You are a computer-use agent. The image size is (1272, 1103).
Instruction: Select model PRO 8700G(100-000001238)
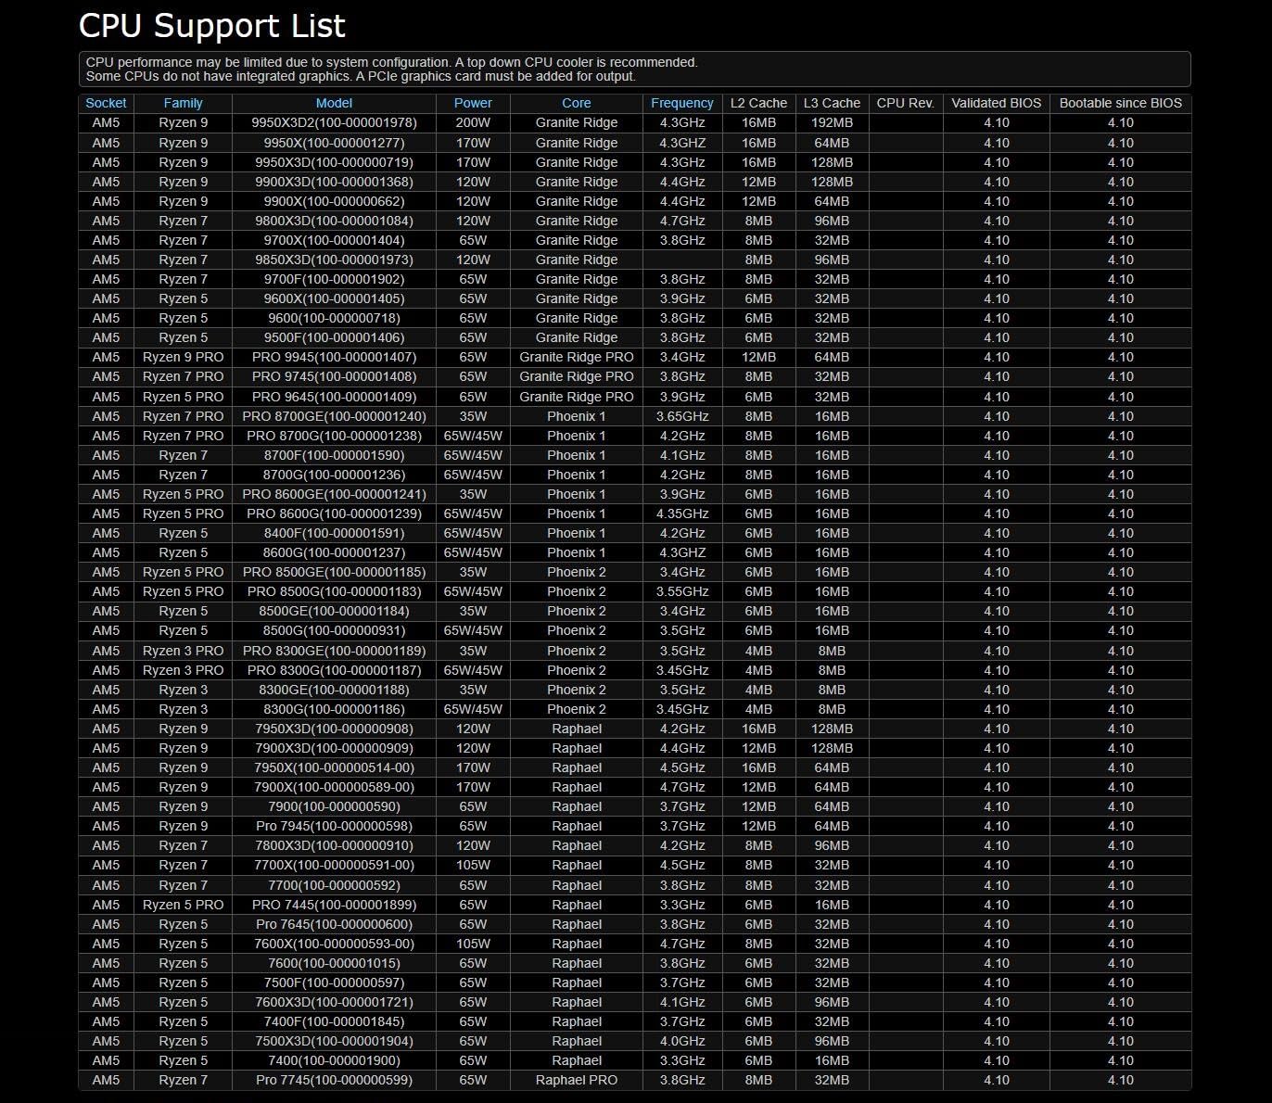[x=334, y=436]
